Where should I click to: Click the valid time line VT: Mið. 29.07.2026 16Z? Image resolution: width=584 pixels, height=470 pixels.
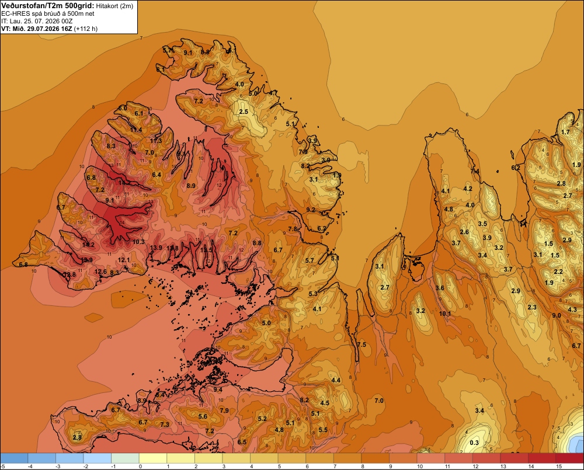37,29
